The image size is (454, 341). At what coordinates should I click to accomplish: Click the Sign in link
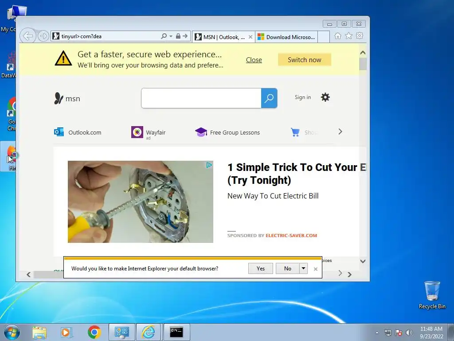[303, 97]
